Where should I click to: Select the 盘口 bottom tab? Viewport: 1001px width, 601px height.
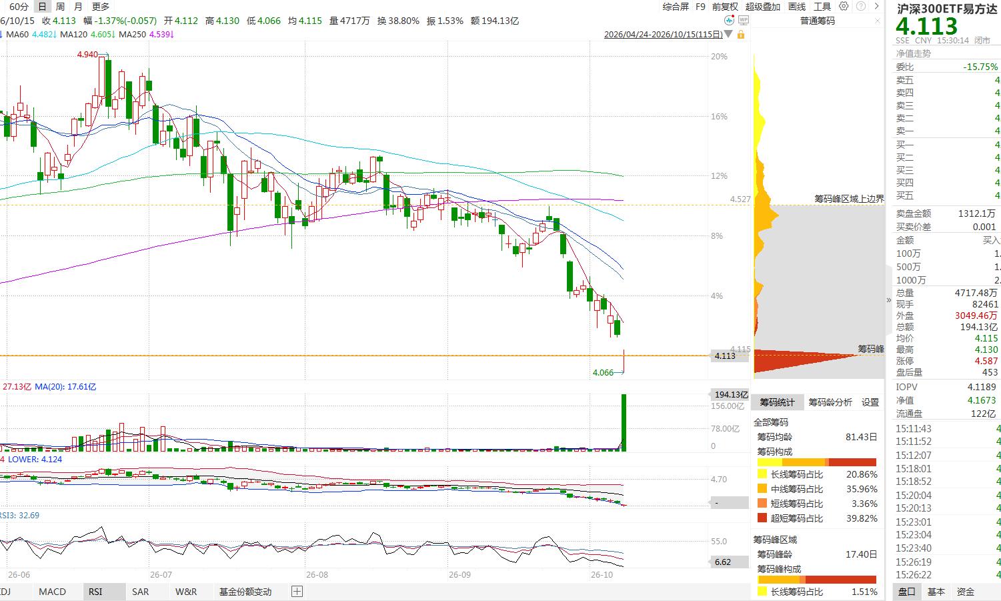[906, 592]
